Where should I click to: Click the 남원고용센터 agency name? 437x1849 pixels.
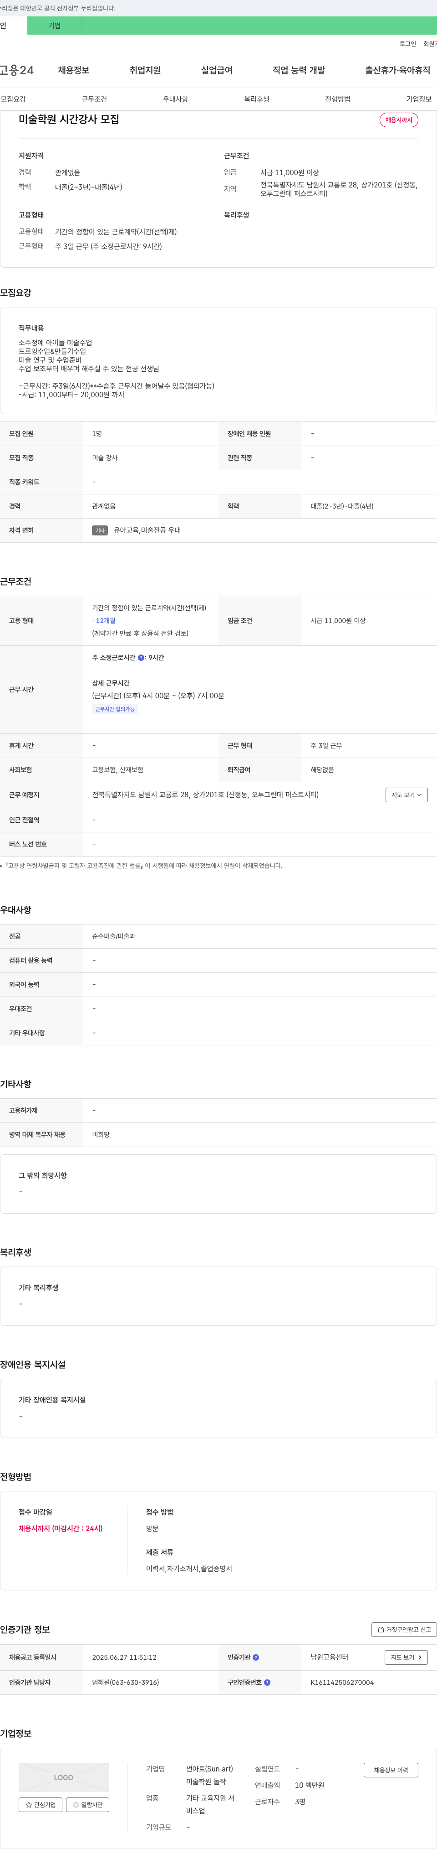(329, 1657)
